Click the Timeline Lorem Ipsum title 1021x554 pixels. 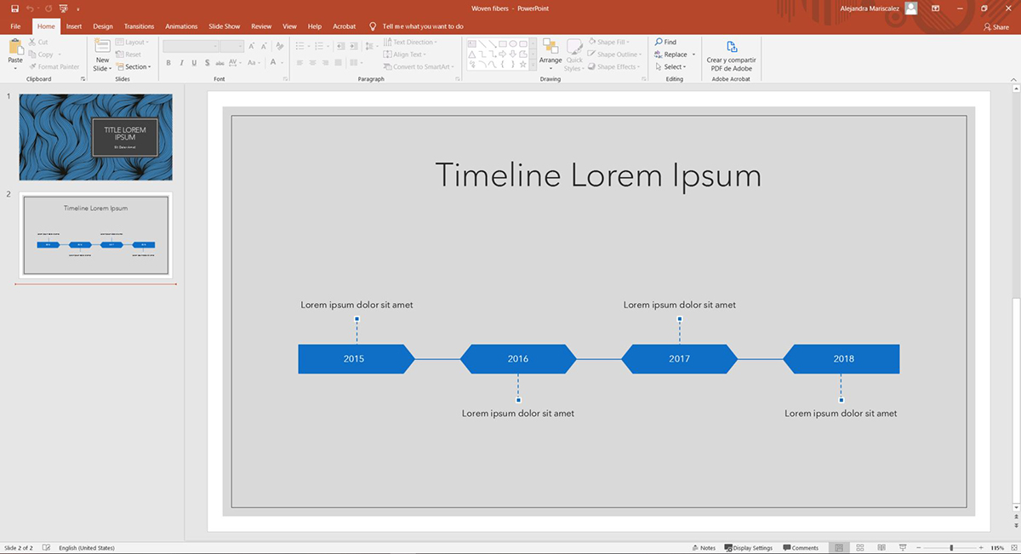(x=598, y=175)
